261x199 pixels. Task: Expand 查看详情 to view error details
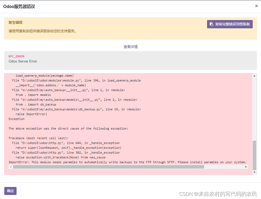130,47
